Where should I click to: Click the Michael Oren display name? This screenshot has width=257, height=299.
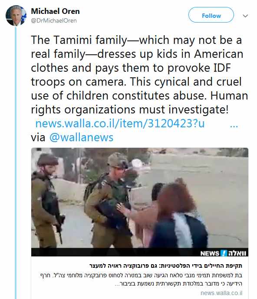[55, 11]
